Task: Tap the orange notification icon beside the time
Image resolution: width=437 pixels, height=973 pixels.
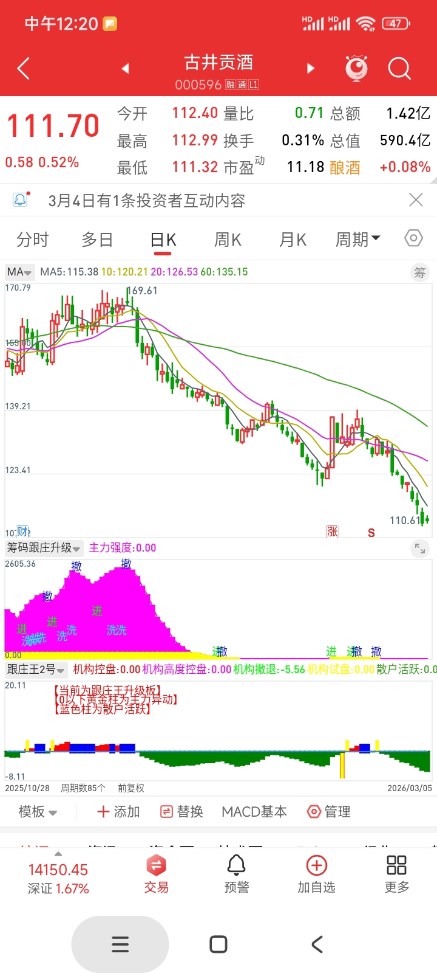Action: pos(110,24)
